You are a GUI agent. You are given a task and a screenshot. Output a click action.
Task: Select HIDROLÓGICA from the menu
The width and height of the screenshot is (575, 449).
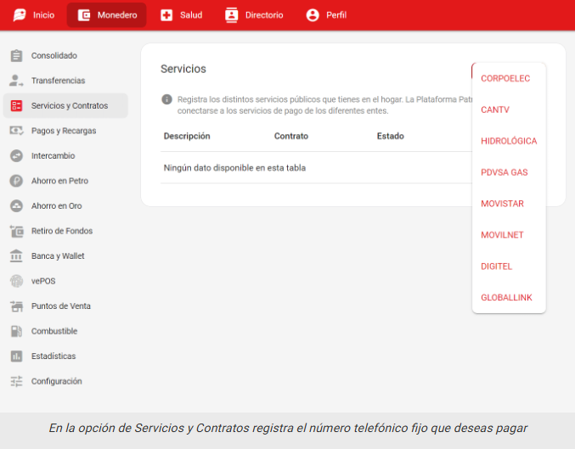coord(509,141)
